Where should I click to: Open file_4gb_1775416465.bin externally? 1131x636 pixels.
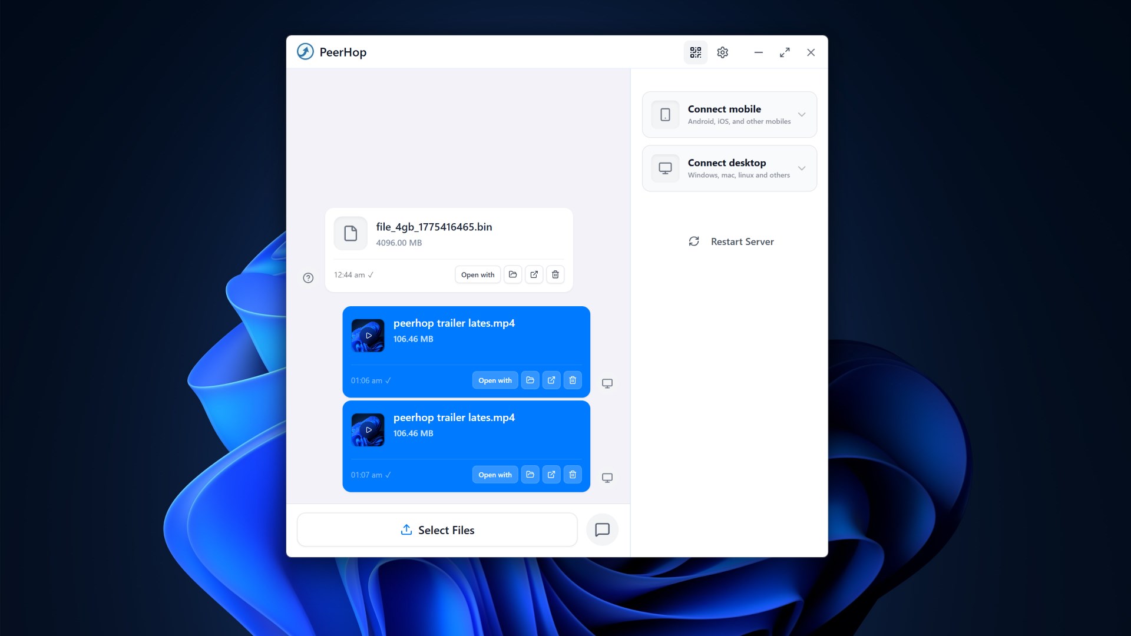click(534, 274)
